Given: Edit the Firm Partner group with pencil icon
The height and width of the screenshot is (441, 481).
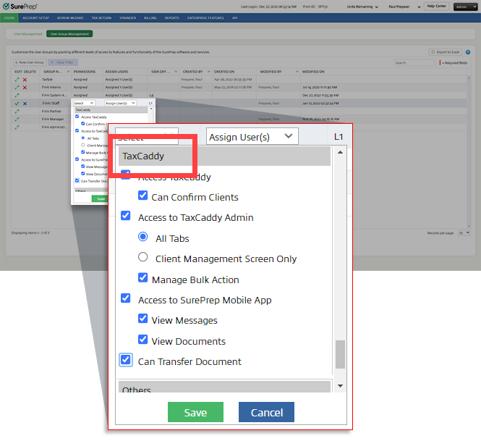Looking at the screenshot, I should point(17,112).
